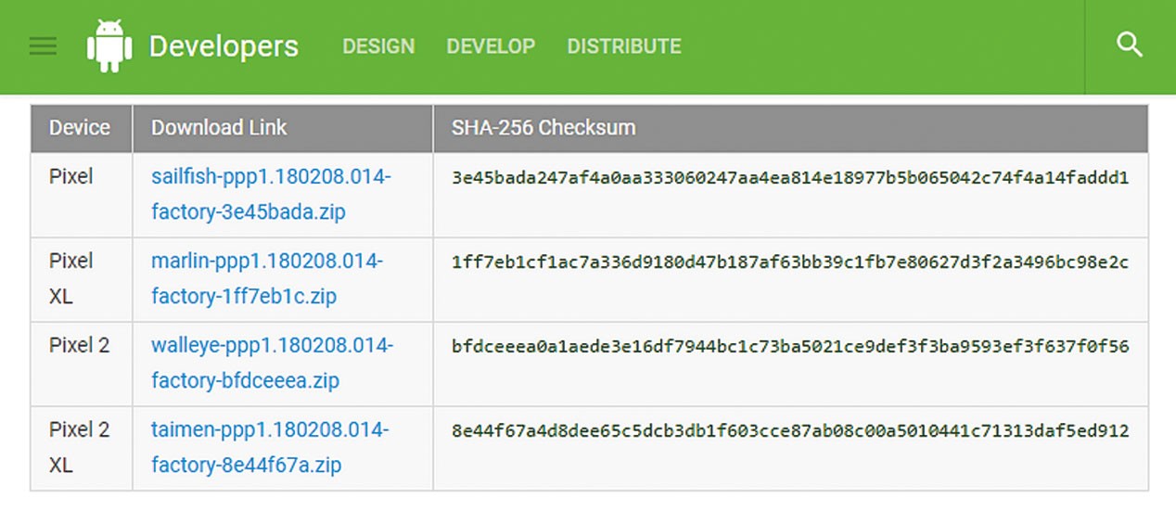Select the checksum starting with 8e44f67a
The width and height of the screenshot is (1176, 524).
click(x=789, y=431)
